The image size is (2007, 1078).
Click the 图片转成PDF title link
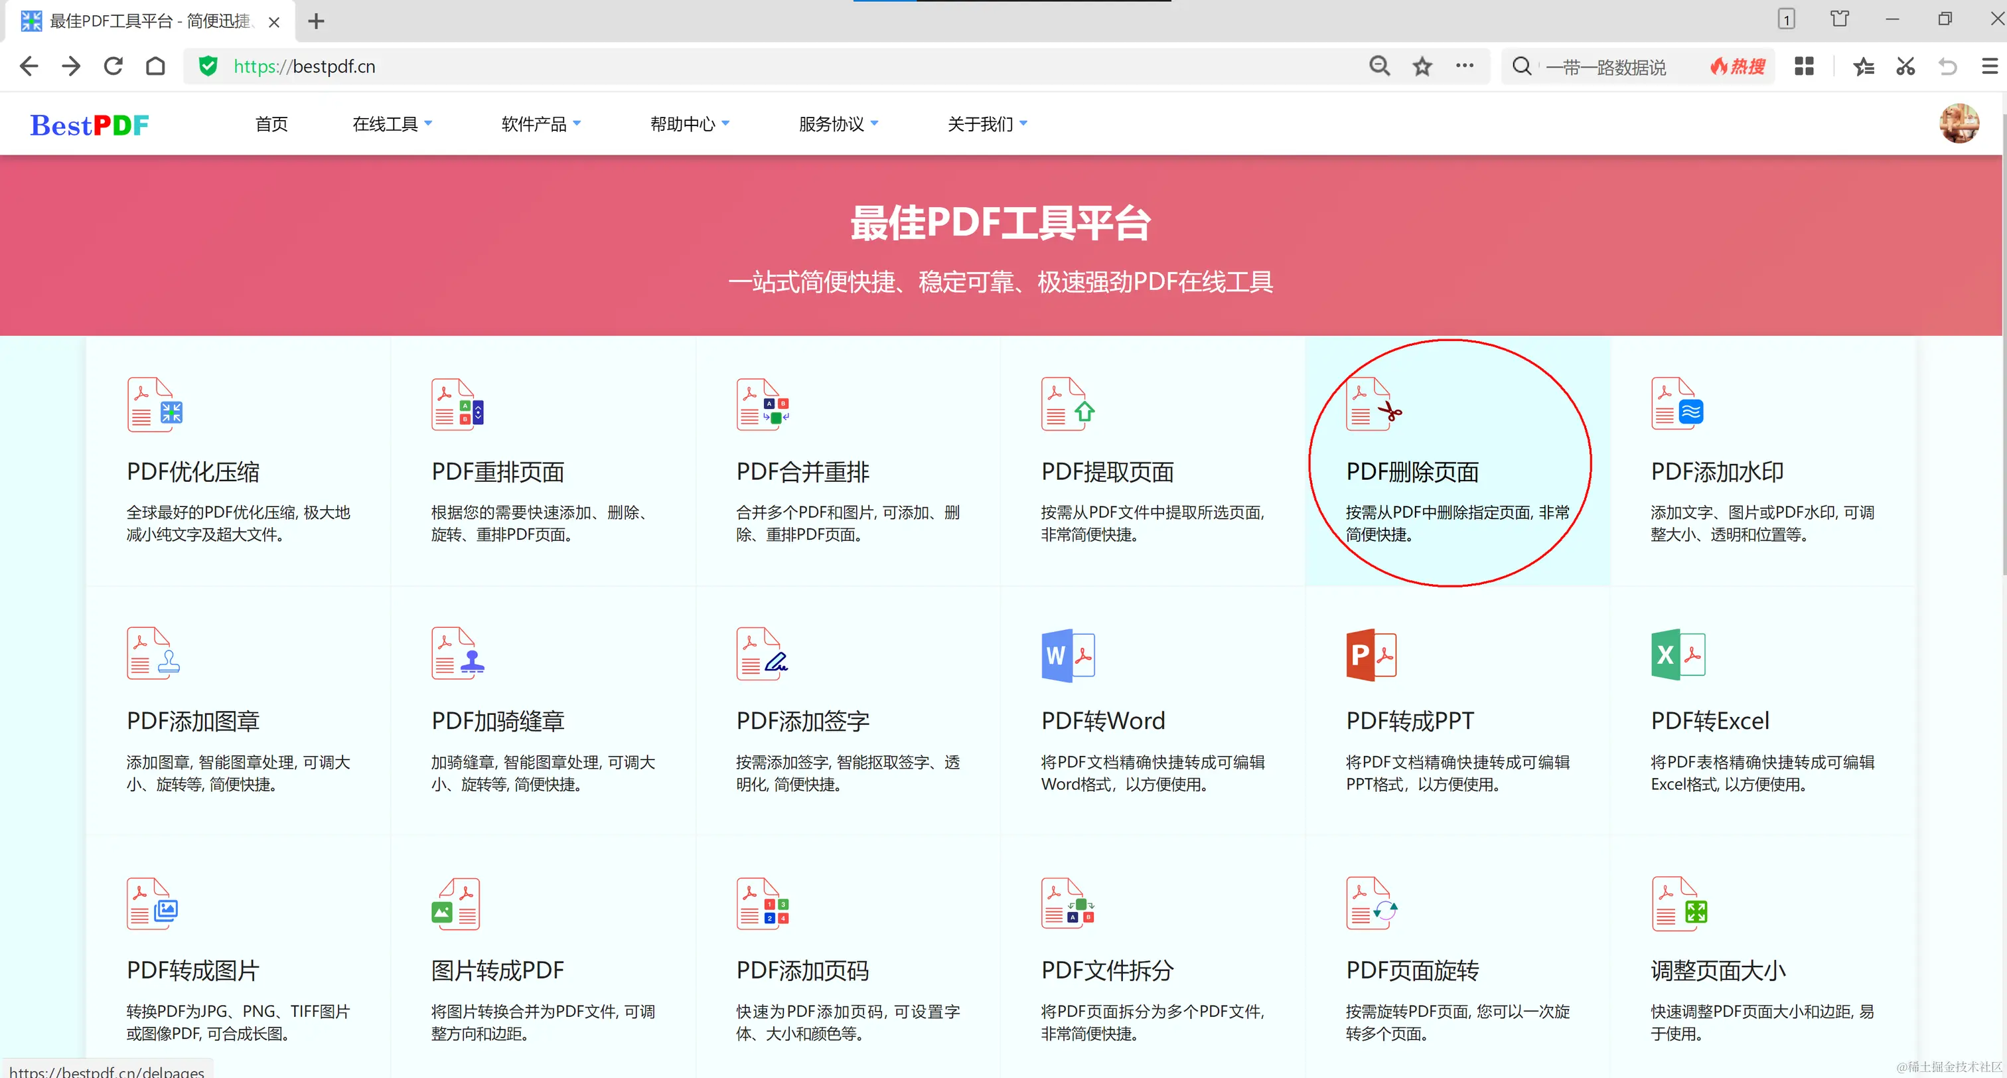pos(497,970)
